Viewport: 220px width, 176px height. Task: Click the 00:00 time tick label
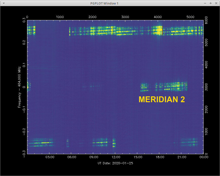(x=204, y=157)
